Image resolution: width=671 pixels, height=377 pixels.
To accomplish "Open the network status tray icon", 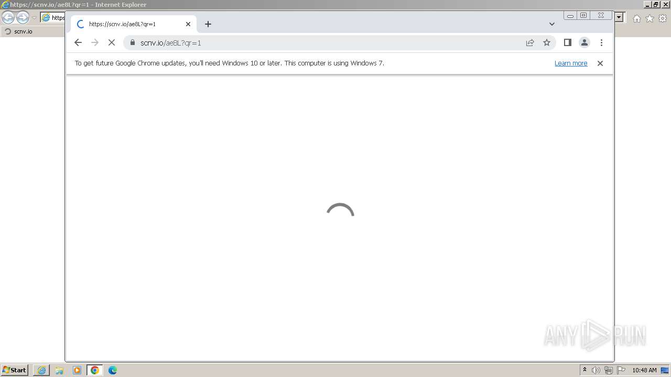I will click(609, 370).
